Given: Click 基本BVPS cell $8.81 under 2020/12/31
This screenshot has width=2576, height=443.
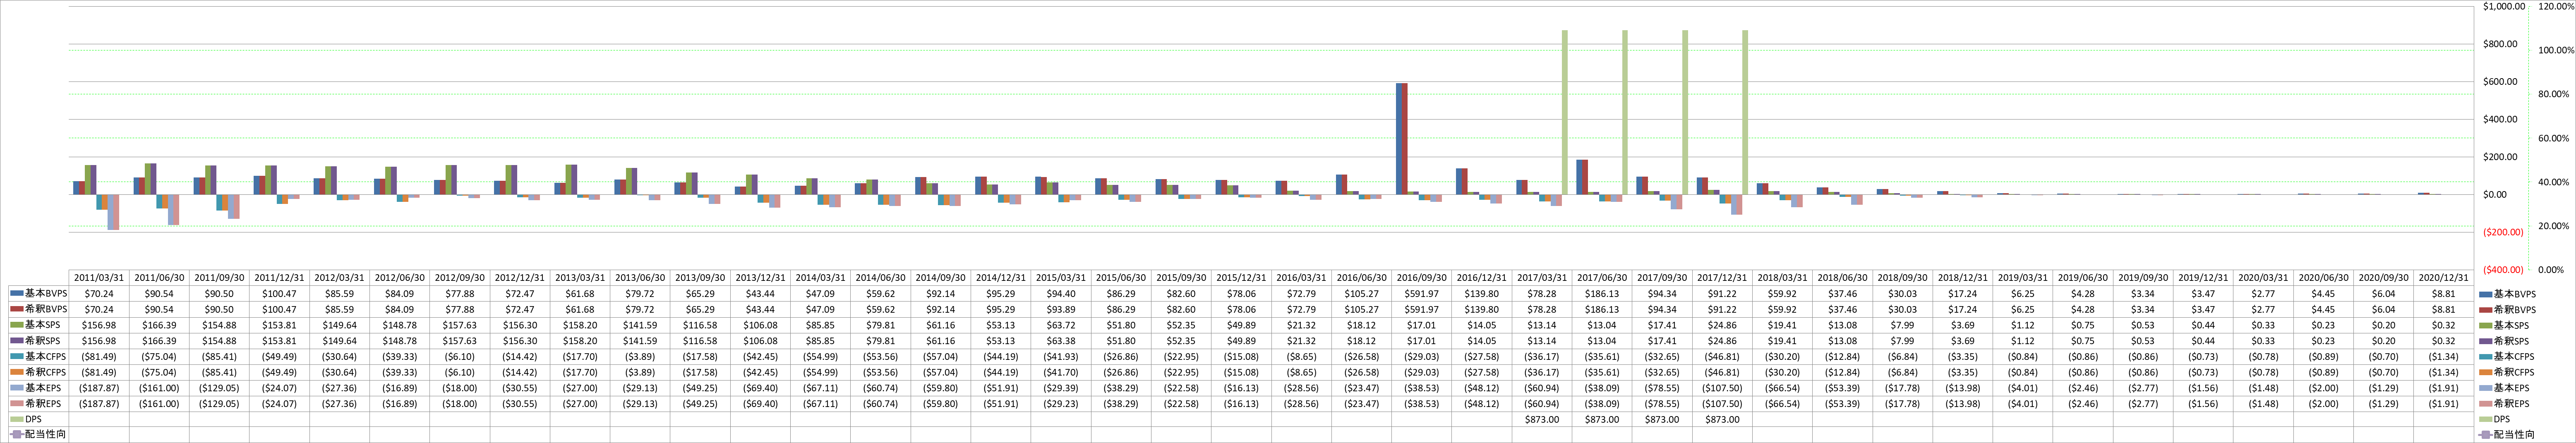Looking at the screenshot, I should pyautogui.click(x=2444, y=294).
